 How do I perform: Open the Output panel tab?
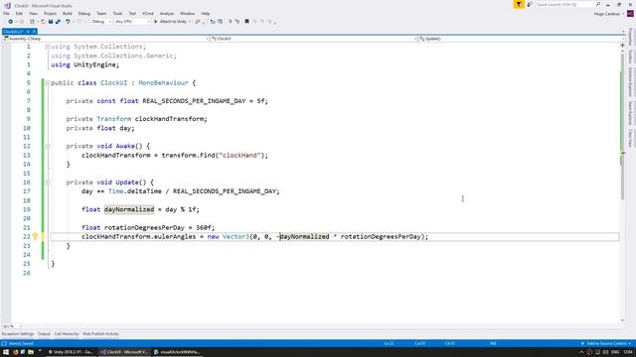(44, 334)
